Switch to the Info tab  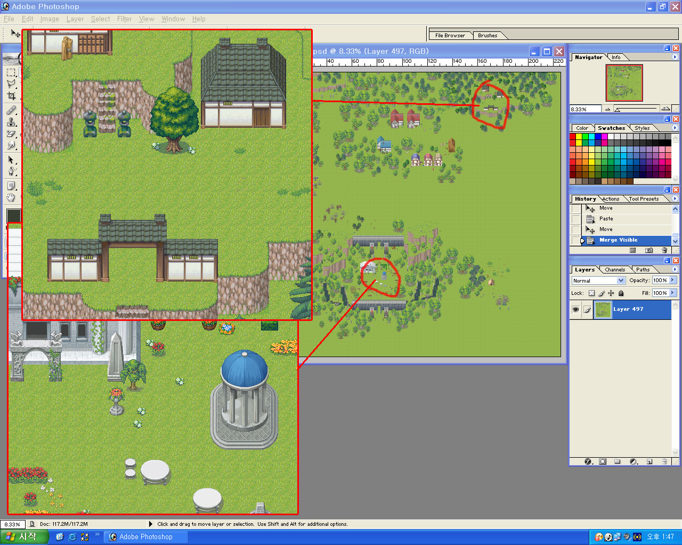tap(616, 57)
